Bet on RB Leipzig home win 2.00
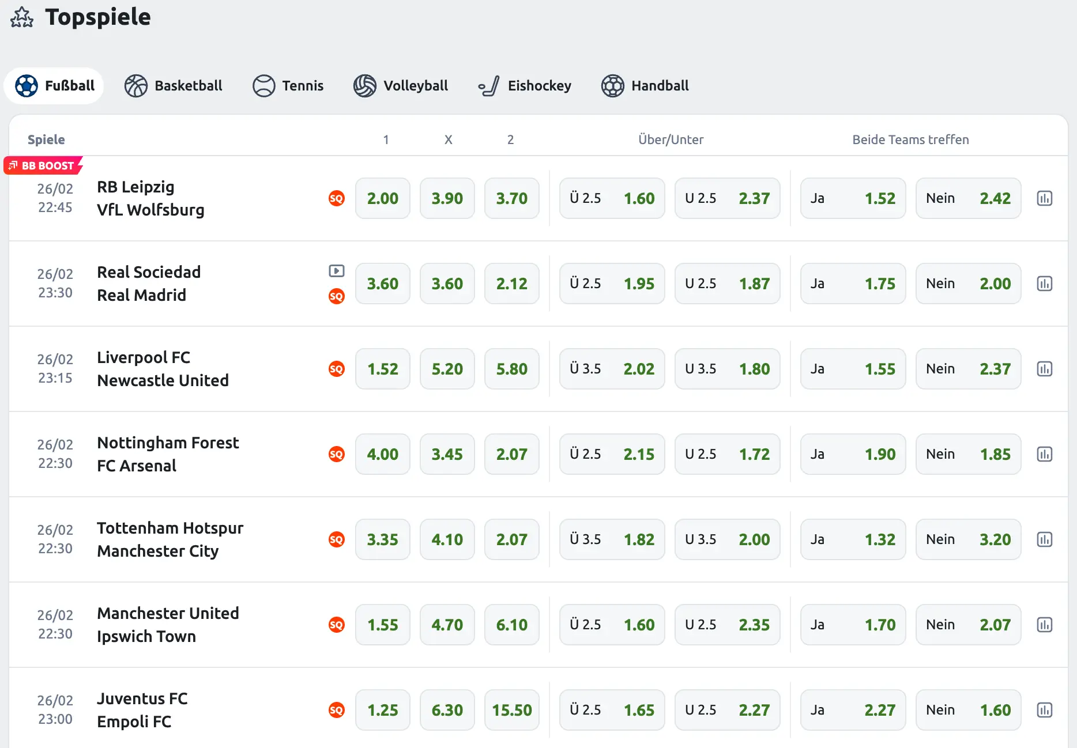This screenshot has height=748, width=1077. [383, 198]
